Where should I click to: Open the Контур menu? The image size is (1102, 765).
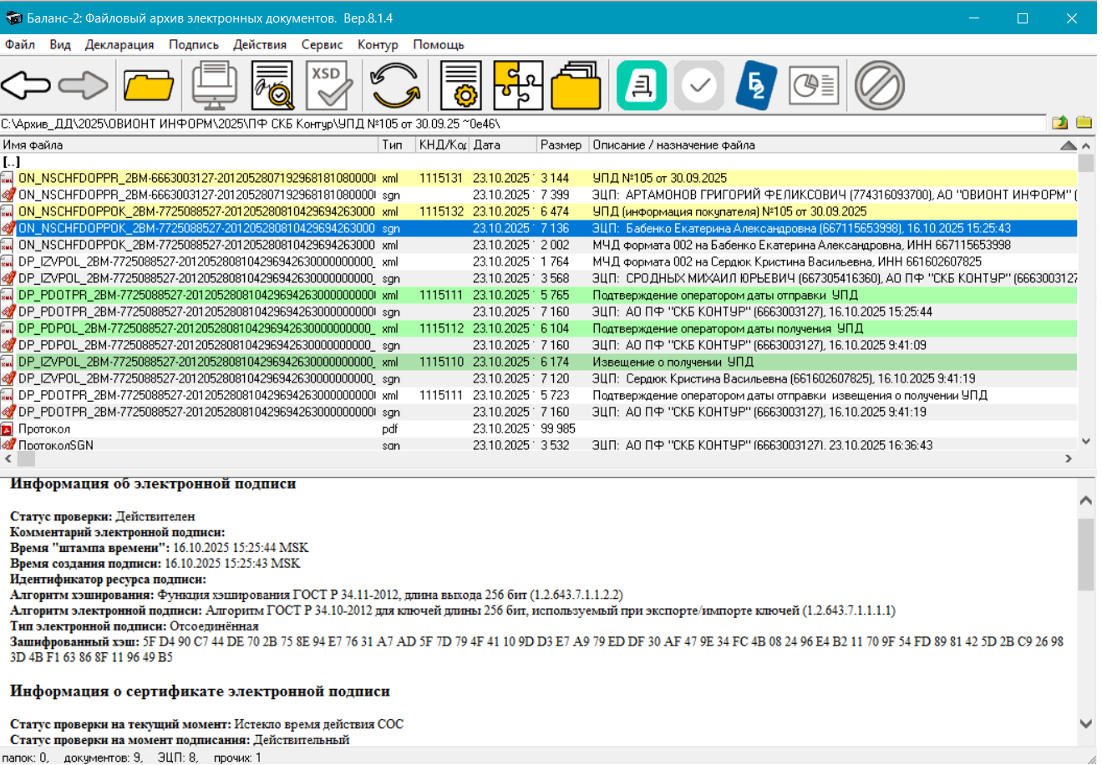378,45
